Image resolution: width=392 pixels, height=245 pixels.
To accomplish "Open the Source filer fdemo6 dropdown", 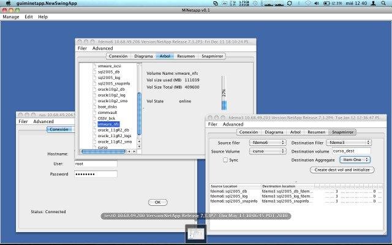I will pyautogui.click(x=268, y=143).
